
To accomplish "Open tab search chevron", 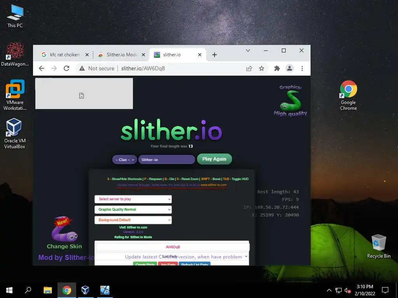I will 248,50.
